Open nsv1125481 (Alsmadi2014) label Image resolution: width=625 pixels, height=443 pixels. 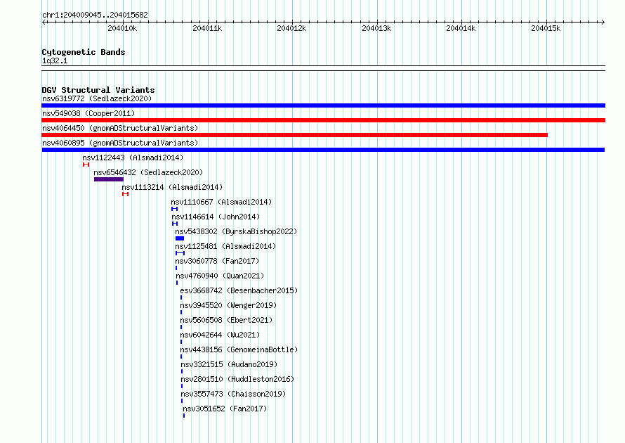pos(225,246)
